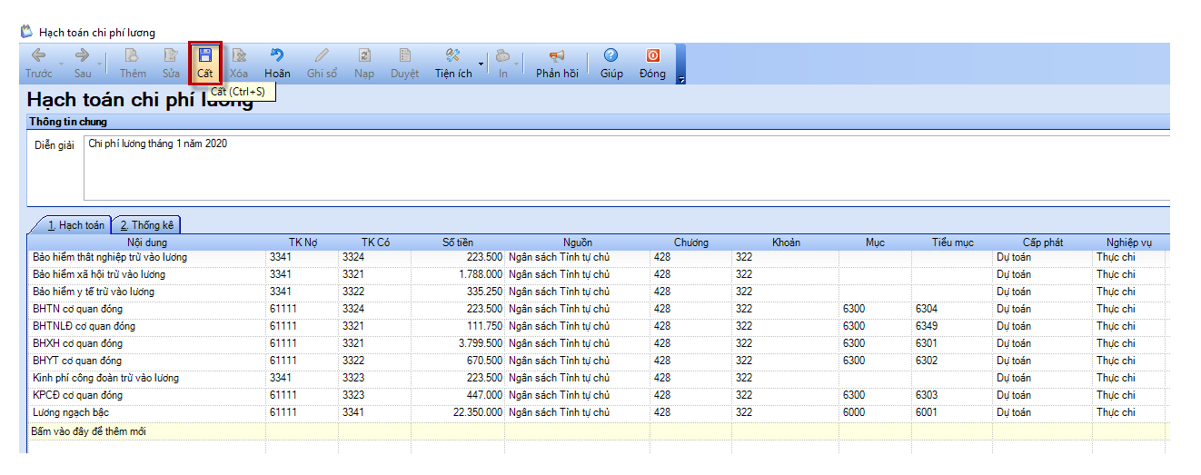Click the Tiểu mục column header
The width and height of the screenshot is (1201, 475).
click(x=952, y=242)
